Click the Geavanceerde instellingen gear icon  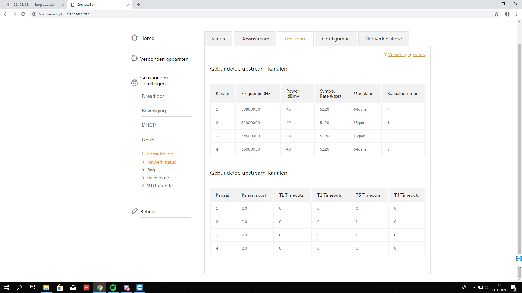coord(134,83)
